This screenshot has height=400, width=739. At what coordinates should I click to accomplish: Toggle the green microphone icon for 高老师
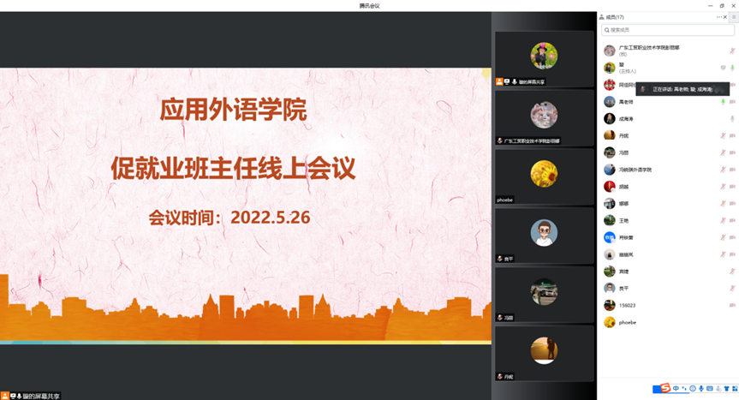click(724, 102)
